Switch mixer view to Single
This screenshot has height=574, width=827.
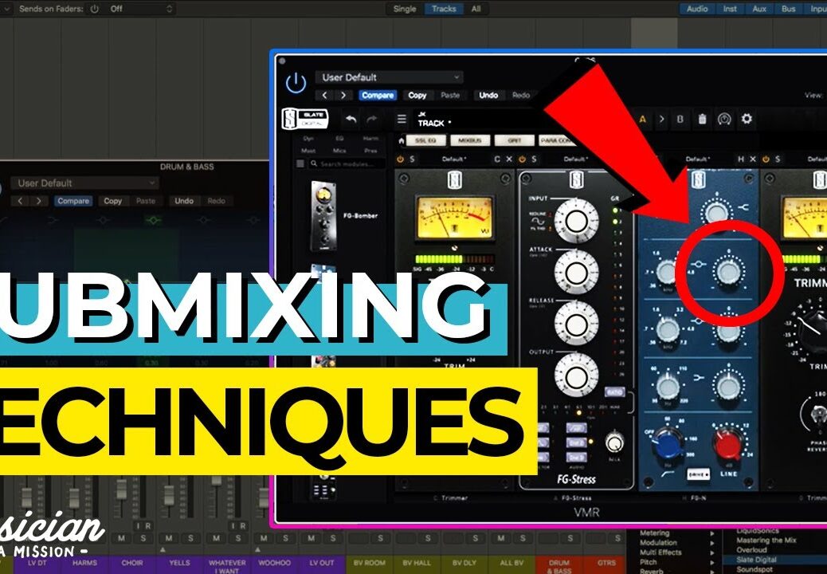click(x=405, y=9)
